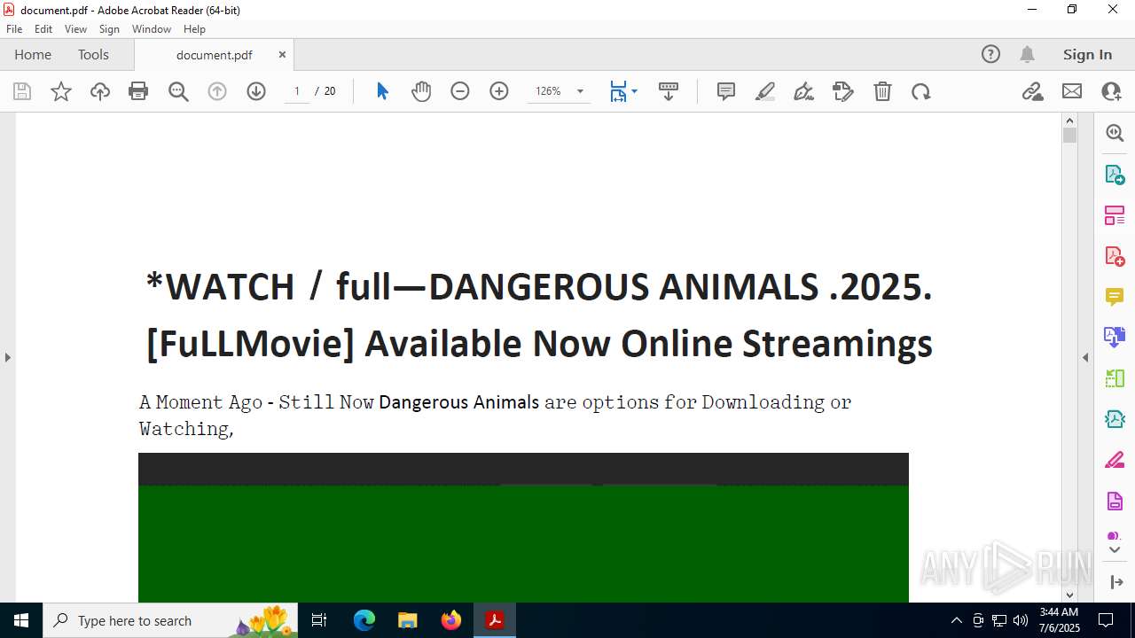Open File Explorer from the taskbar
This screenshot has width=1135, height=638.
click(408, 620)
